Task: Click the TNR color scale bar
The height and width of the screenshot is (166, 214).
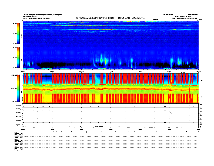Action: click(x=18, y=88)
